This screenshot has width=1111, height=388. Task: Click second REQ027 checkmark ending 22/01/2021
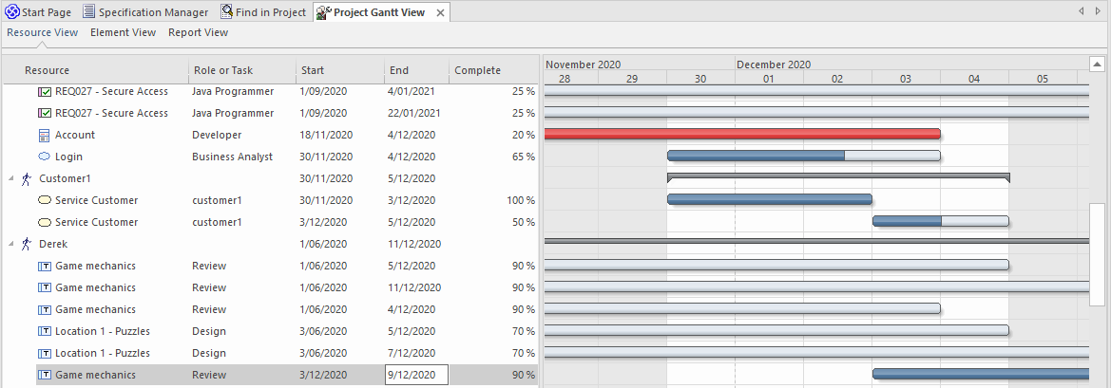tap(45, 113)
